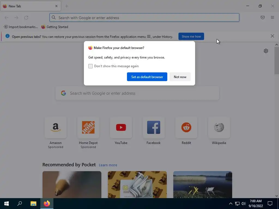Open the Facebook shortcut tile

coord(154,127)
